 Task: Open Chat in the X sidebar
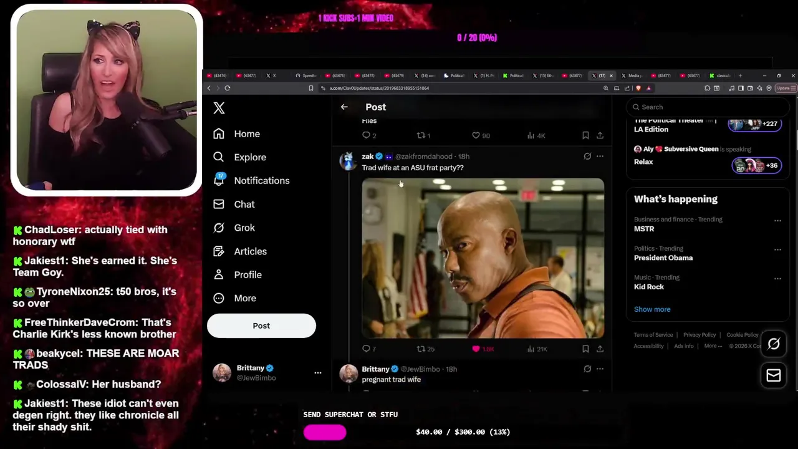234,205
